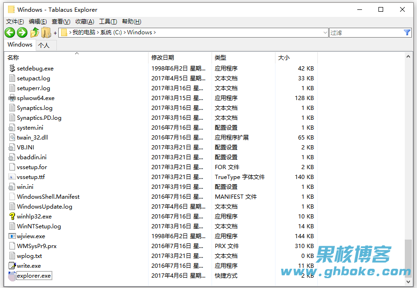Image resolution: width=417 pixels, height=288 pixels.
Task: Switch to the 个人 tab
Action: click(46, 45)
